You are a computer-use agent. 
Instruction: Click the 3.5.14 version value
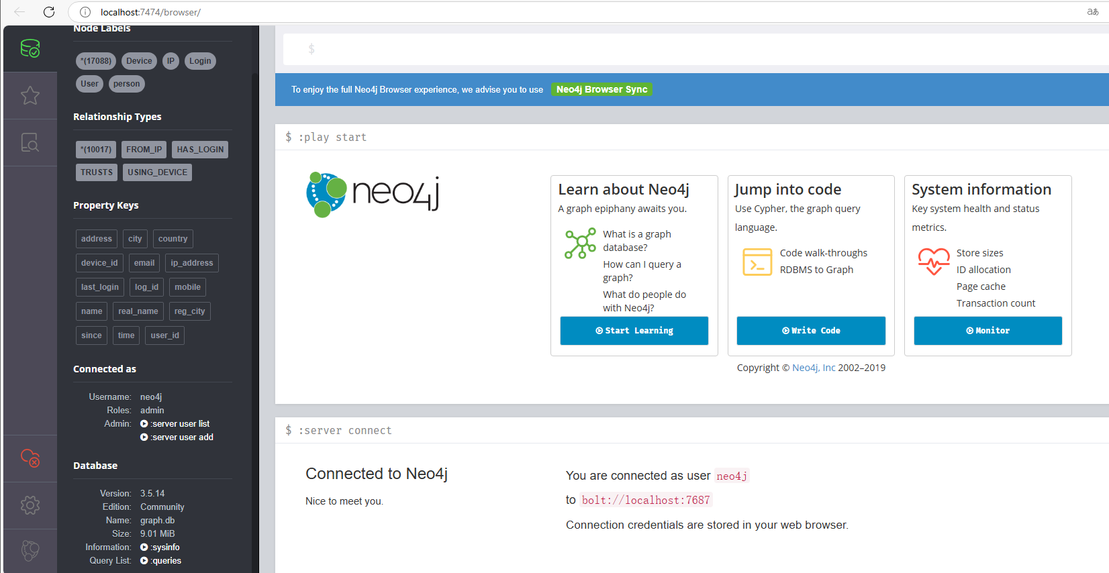(x=152, y=494)
